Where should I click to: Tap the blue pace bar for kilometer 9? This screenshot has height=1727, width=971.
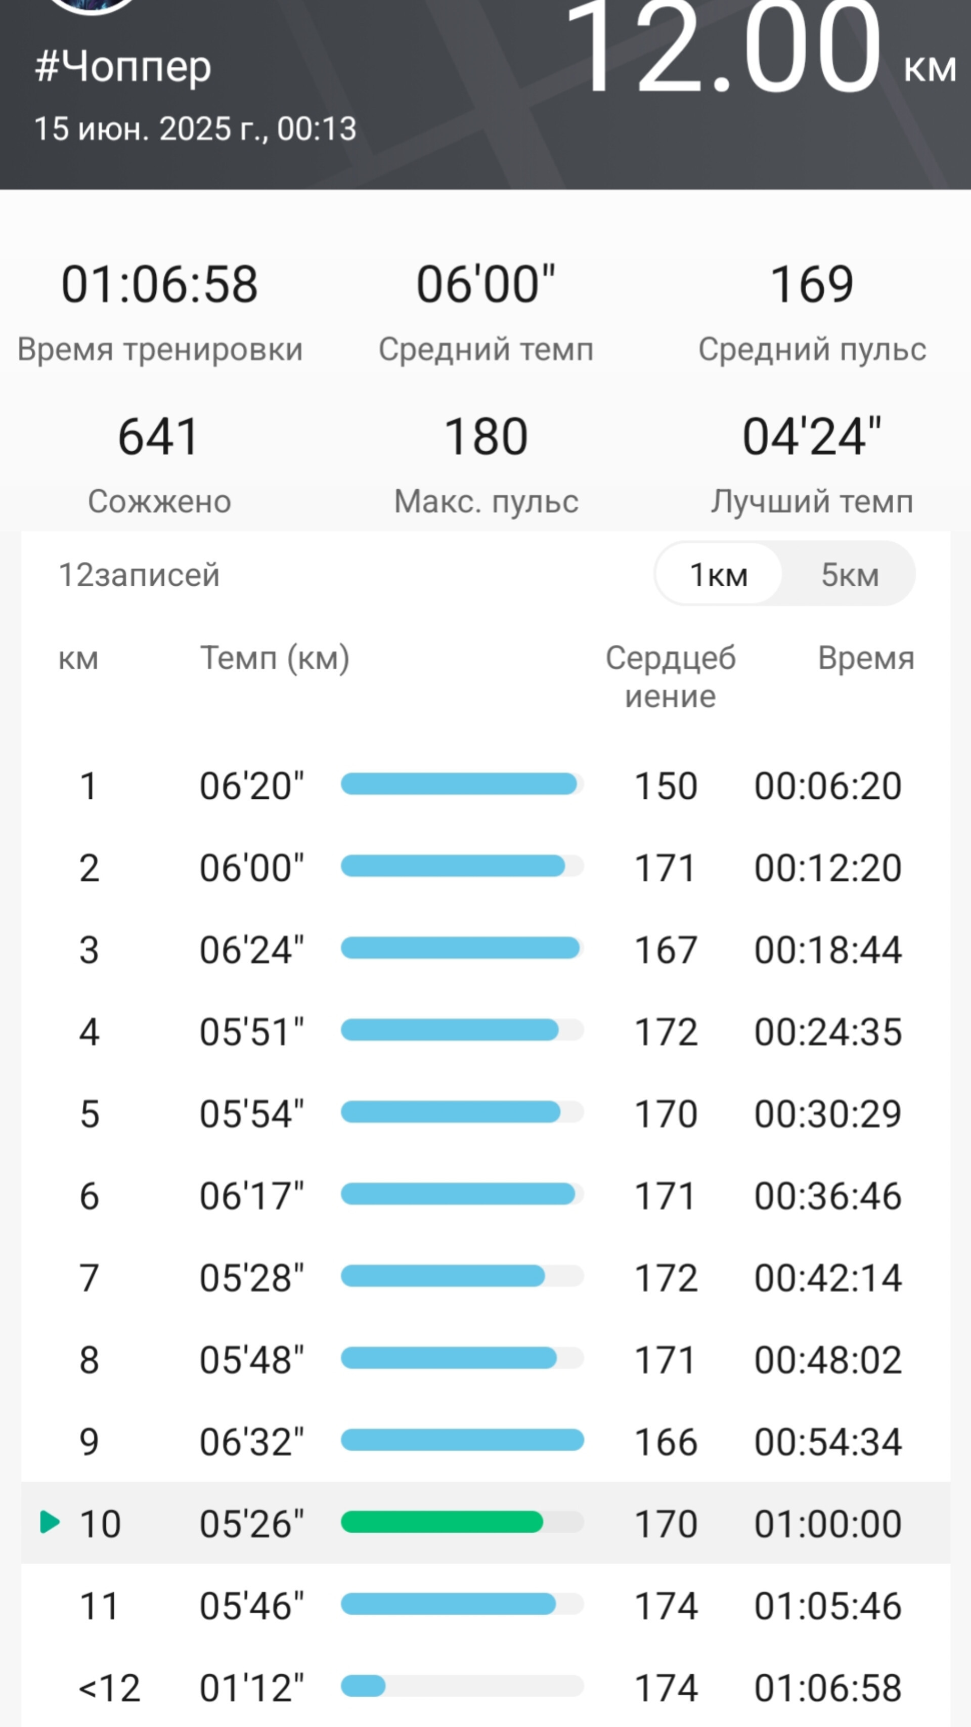tap(462, 1440)
